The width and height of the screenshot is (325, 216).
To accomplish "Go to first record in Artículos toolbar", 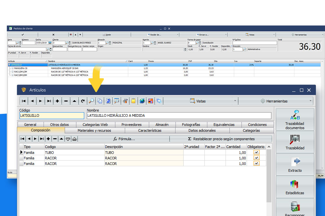I will pyautogui.click(x=23, y=101).
